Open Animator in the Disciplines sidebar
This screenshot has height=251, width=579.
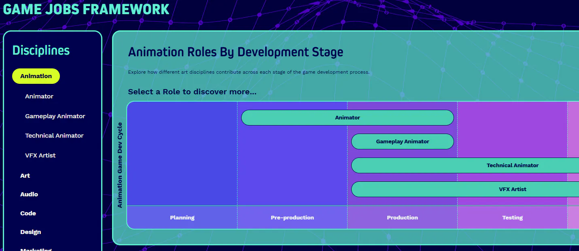39,96
